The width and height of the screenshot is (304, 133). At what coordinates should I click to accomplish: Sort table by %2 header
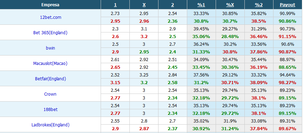[259, 5]
